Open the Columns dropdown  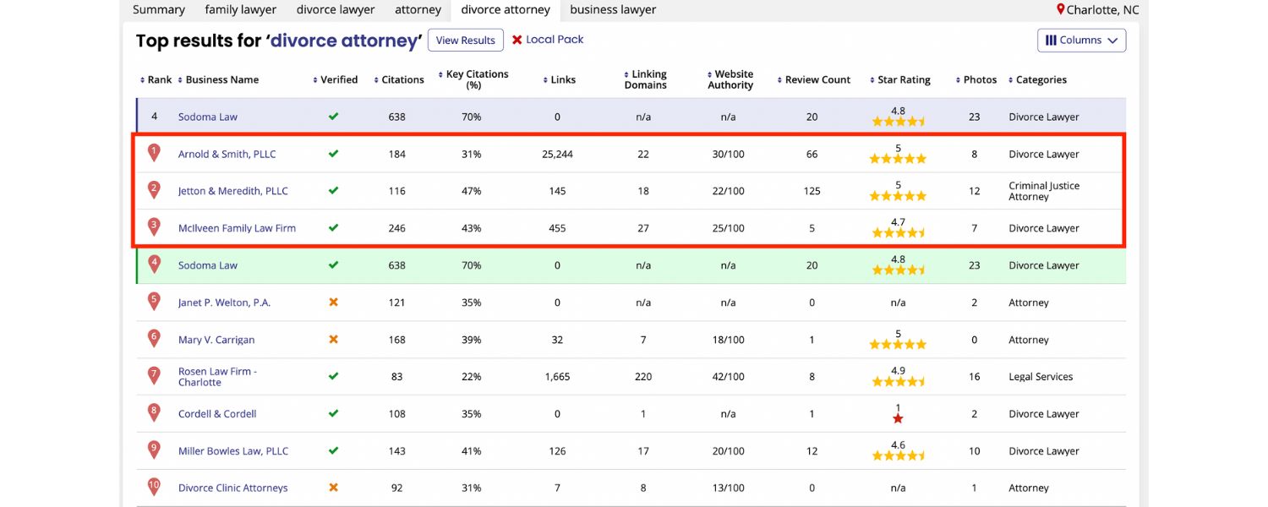pyautogui.click(x=1081, y=40)
